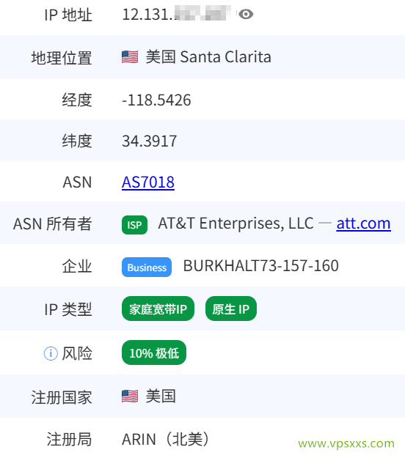Open the AS7018 link

tap(148, 182)
